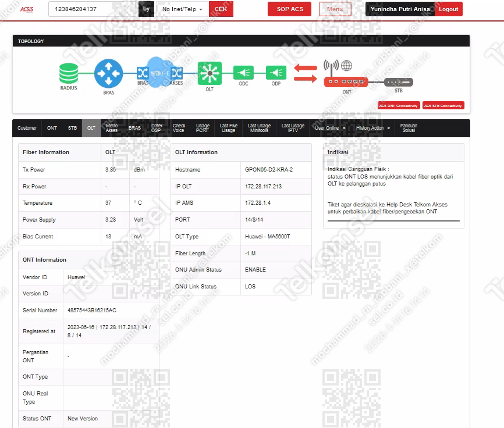Click the ACS STB Connectivity button

443,106
